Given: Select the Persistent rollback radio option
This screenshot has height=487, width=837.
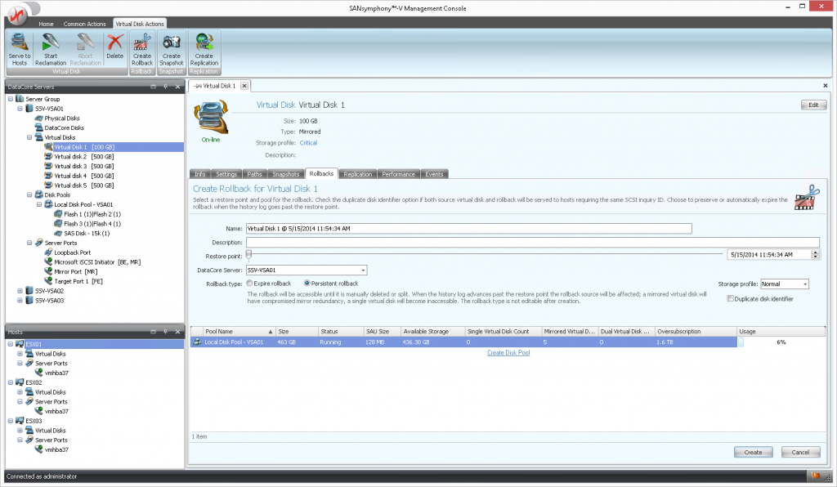Looking at the screenshot, I should (307, 283).
